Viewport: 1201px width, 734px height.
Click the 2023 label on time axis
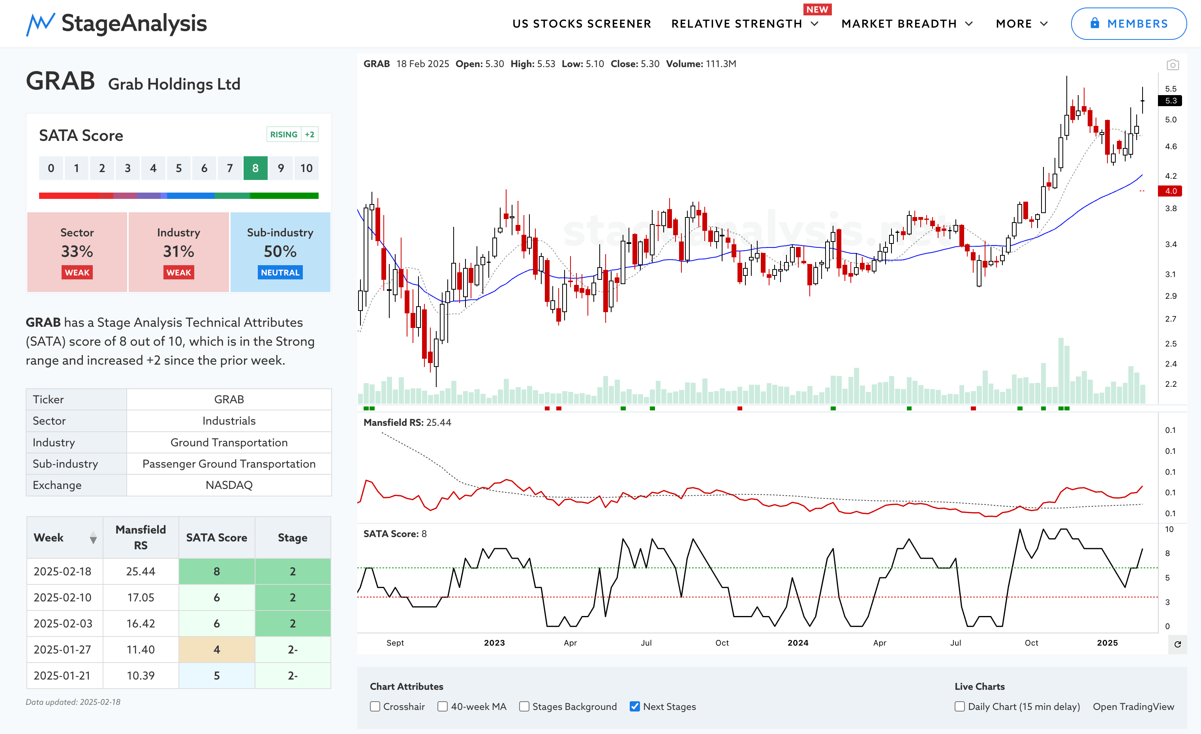(x=494, y=643)
